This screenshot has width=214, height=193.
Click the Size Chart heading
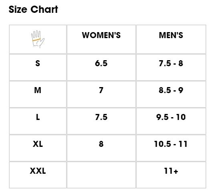pyautogui.click(x=33, y=10)
